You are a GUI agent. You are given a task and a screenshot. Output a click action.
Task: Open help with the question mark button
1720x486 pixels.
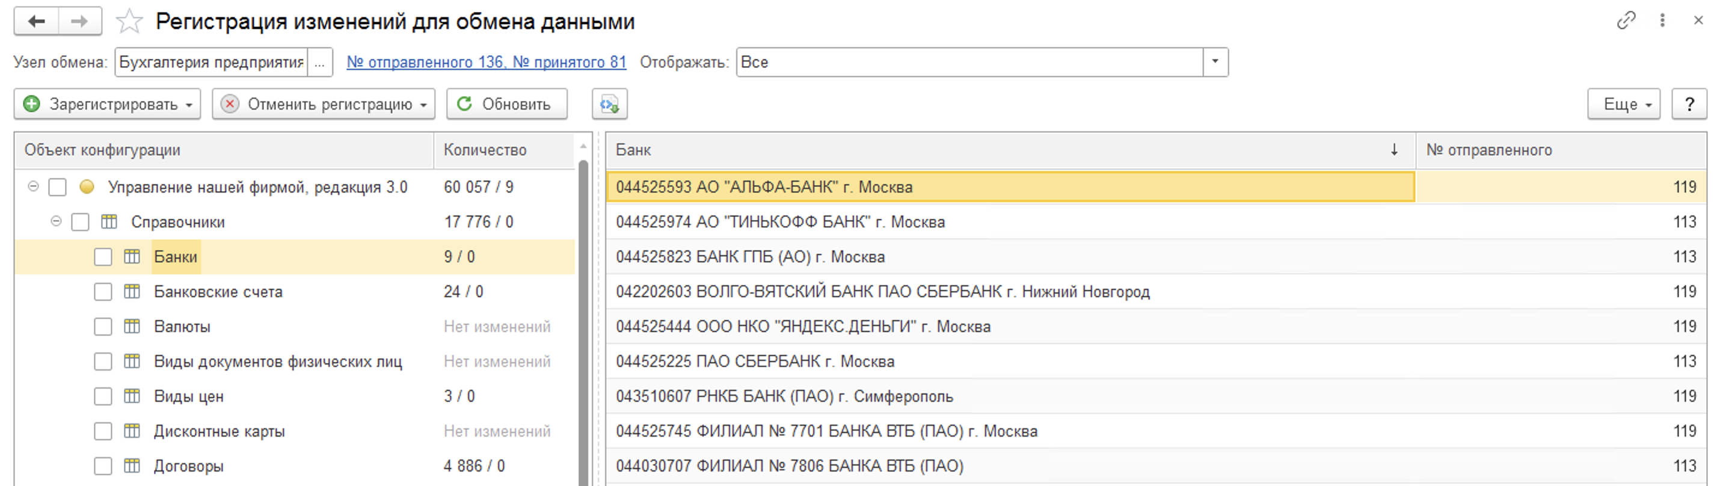coord(1689,104)
